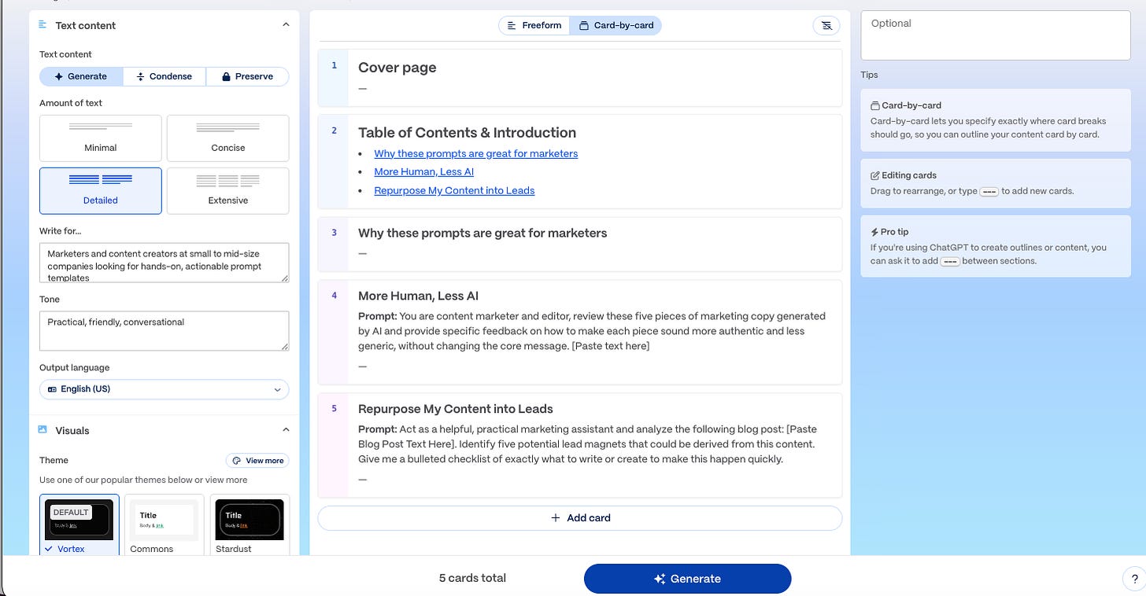
Task: Click the Card-by-card tip icon
Action: 875,105
